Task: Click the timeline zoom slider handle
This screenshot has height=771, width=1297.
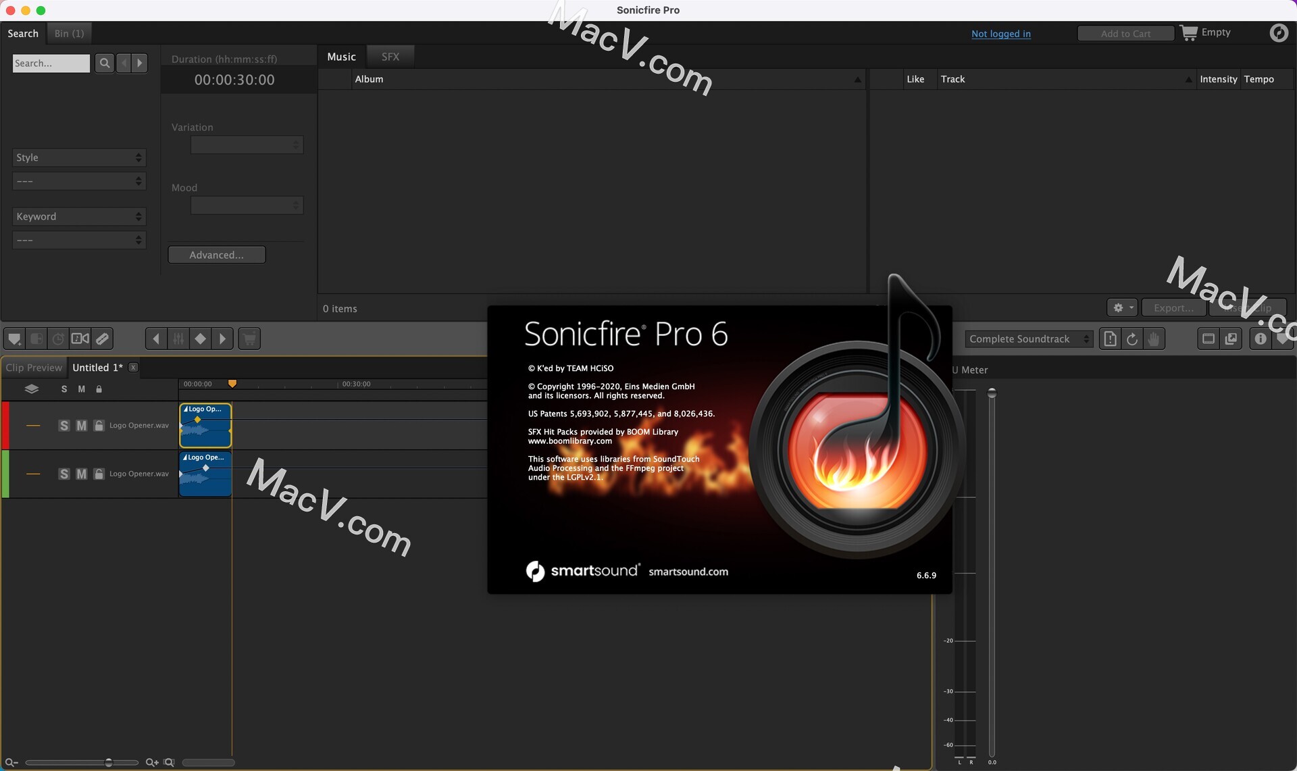Action: coord(109,762)
